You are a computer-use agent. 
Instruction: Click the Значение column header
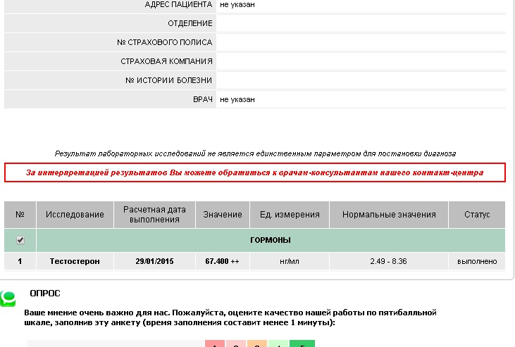tap(223, 215)
